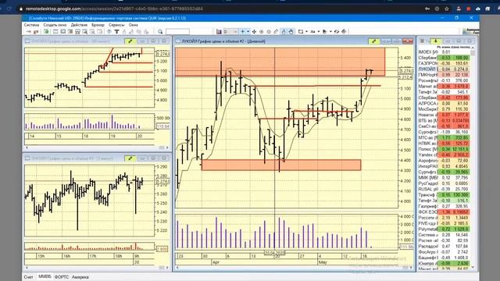Select the ЛУКОЙЛ row in quotes table
This screenshot has width=500, height=281.
point(444,69)
